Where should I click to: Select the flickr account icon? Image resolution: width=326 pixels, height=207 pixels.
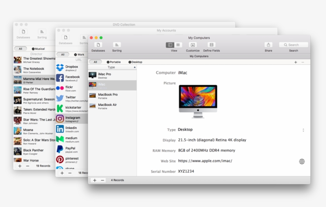[x=60, y=88]
